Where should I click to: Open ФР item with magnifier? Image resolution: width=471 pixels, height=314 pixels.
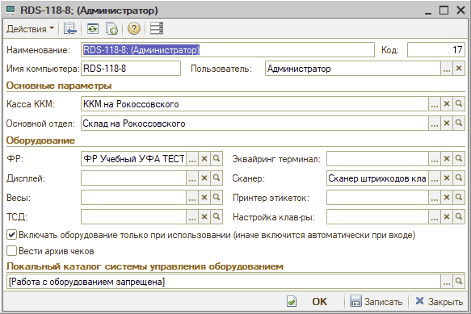[x=217, y=159]
